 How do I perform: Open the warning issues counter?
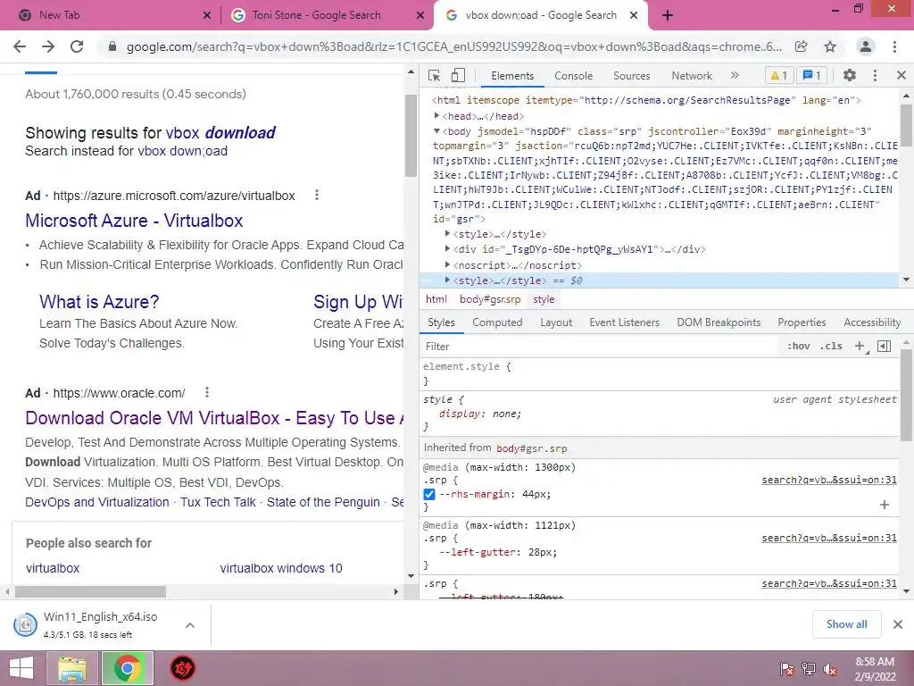(778, 75)
